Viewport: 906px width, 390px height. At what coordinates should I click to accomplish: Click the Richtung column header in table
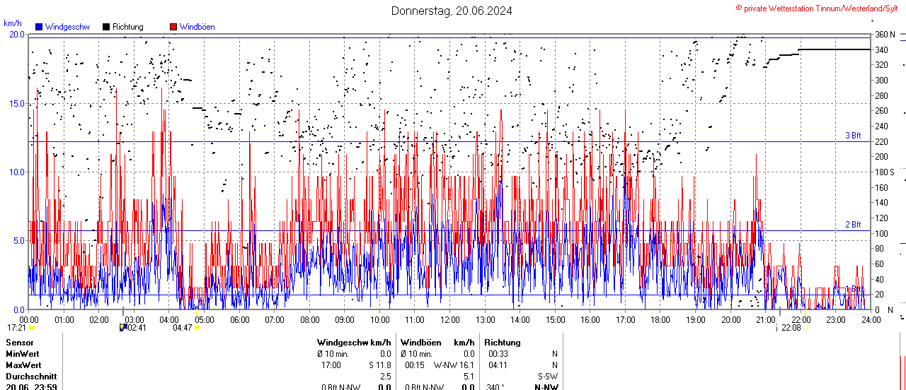point(502,343)
